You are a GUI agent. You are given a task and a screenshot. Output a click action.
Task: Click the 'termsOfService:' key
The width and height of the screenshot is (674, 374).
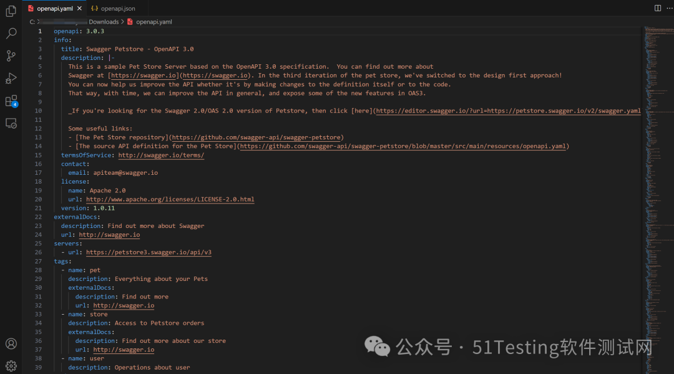pyautogui.click(x=88, y=155)
